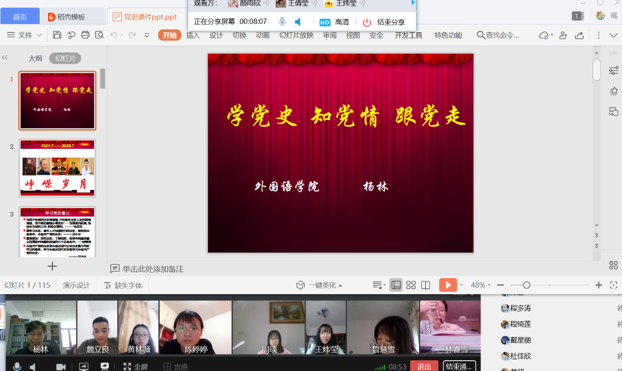This screenshot has height=371, width=622.
Task: Click the red 退出 button
Action: click(x=424, y=367)
